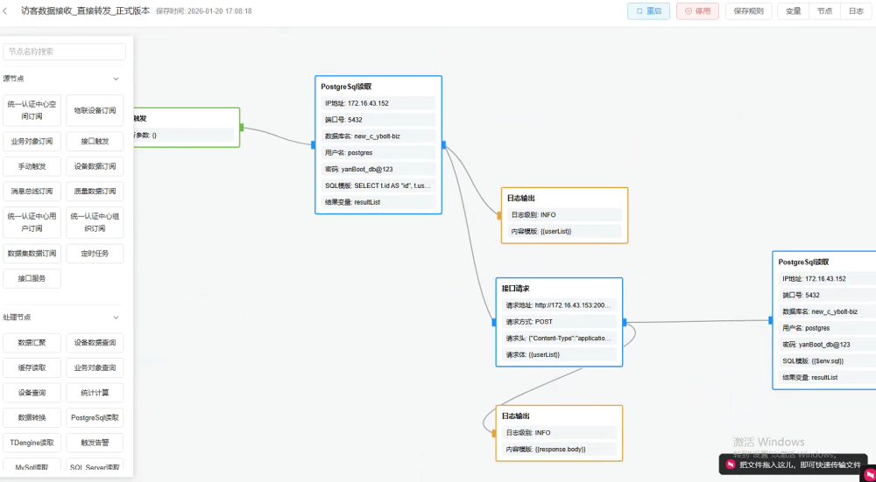The image size is (876, 482).
Task: Switch to the 节点 tab
Action: (x=824, y=11)
